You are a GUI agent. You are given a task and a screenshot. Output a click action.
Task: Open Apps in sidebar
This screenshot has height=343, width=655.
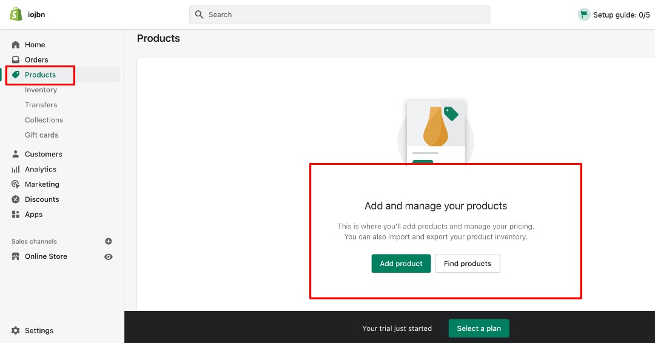33,214
